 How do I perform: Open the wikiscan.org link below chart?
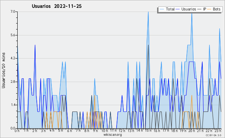pos(112,135)
